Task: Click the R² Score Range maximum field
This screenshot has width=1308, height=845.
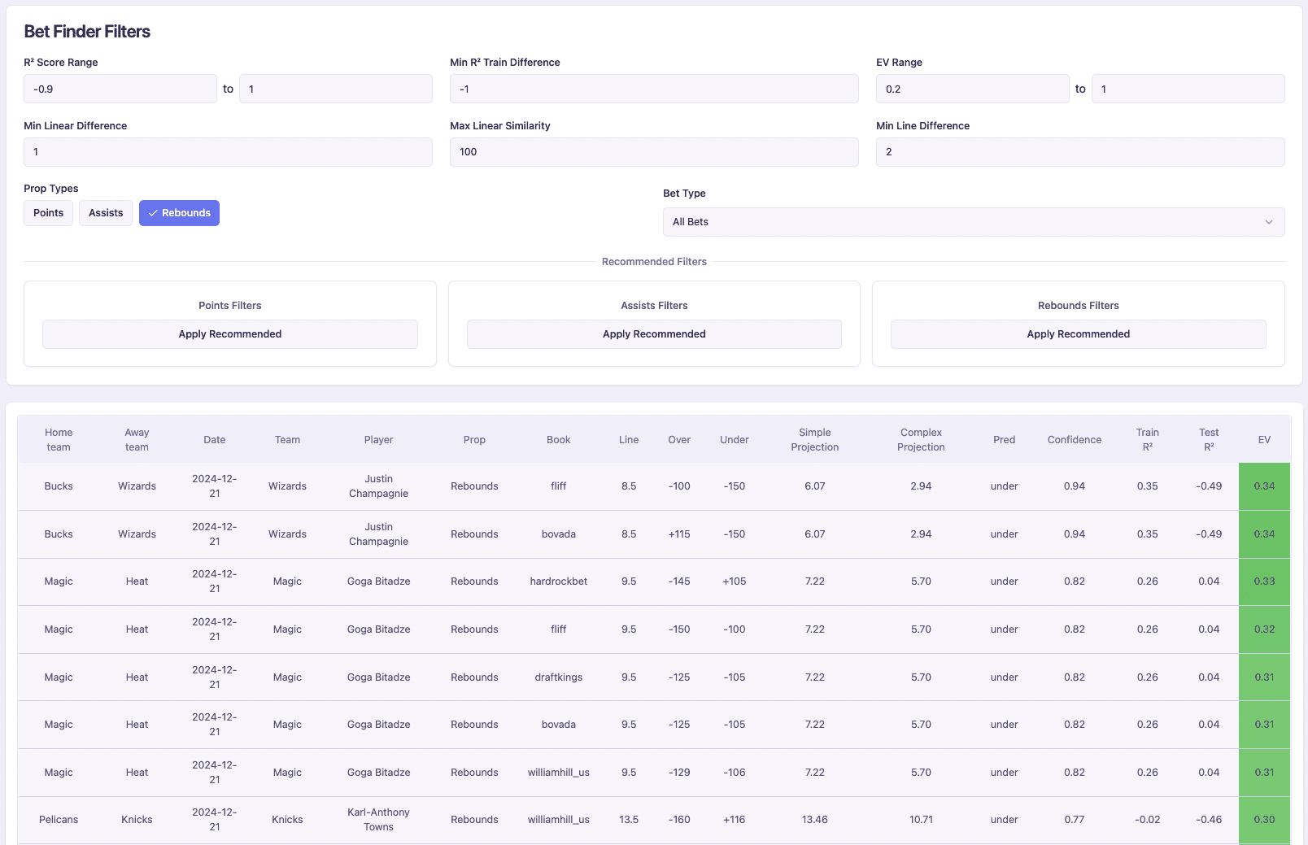Action: click(335, 89)
